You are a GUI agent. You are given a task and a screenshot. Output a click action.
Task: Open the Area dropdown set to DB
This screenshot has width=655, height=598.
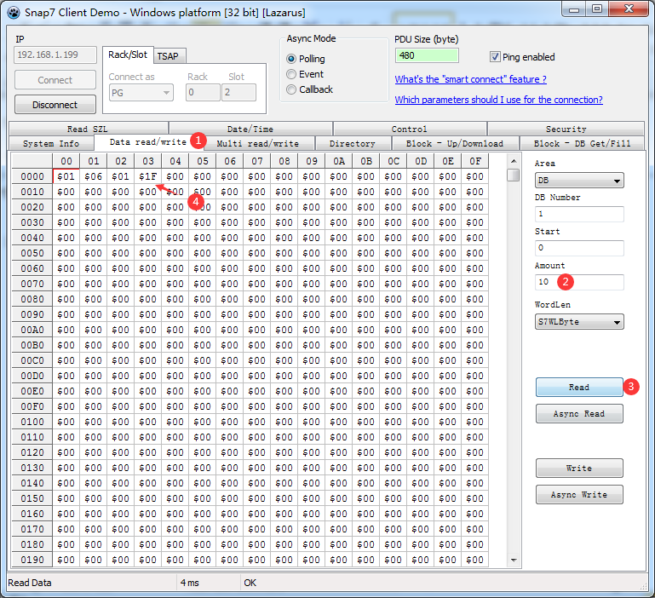(x=579, y=181)
